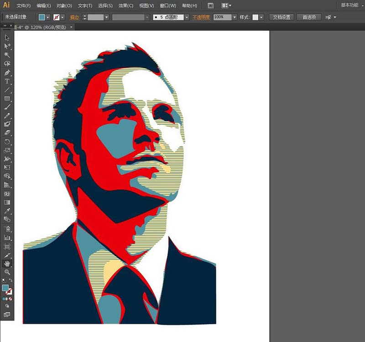Select the Type tool
This screenshot has height=342, width=365.
point(7,81)
